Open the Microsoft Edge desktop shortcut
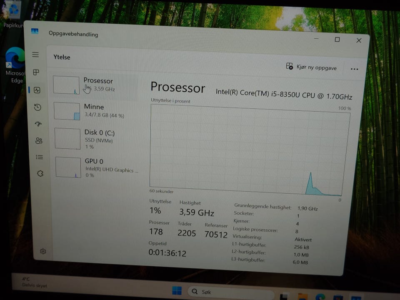The width and height of the screenshot is (400, 300). 15,65
